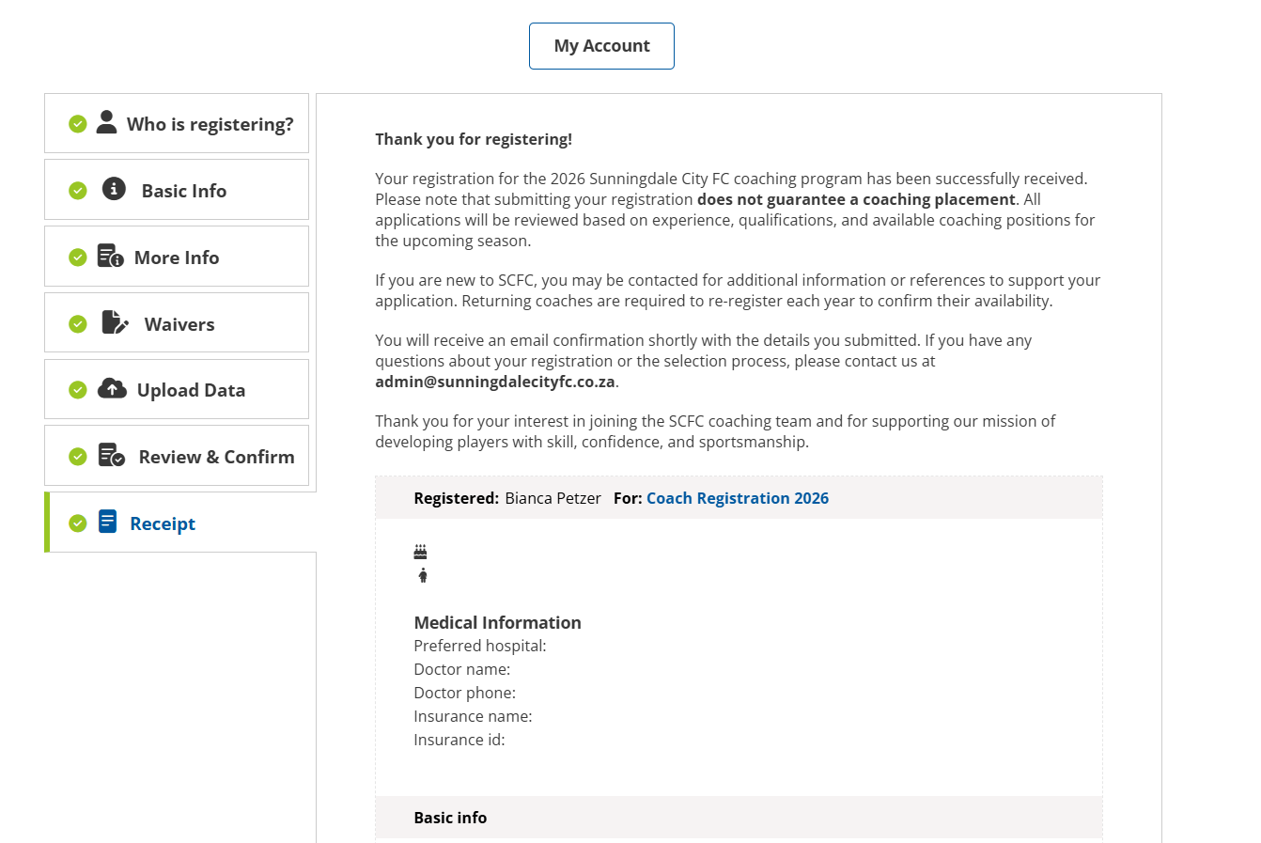This screenshot has height=843, width=1261.
Task: Click the blue Receipt document icon
Action: 108,522
